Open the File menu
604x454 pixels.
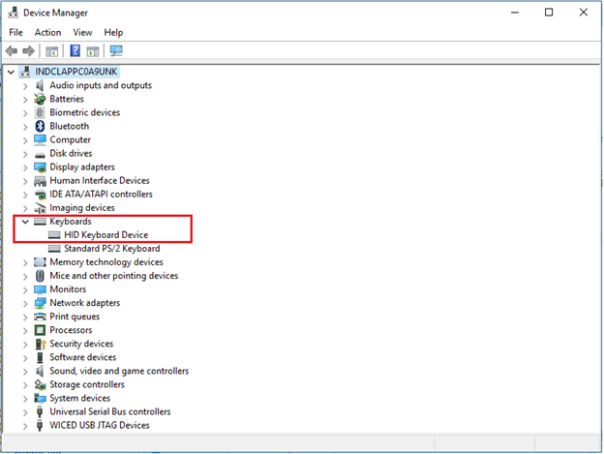(15, 32)
